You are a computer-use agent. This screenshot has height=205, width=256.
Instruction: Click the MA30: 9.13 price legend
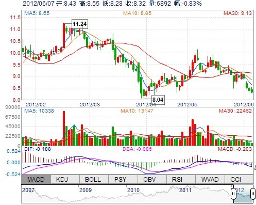click(237, 13)
